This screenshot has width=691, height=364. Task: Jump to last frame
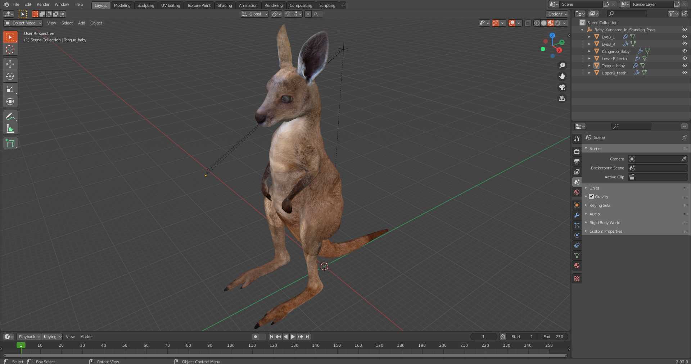[x=307, y=337]
